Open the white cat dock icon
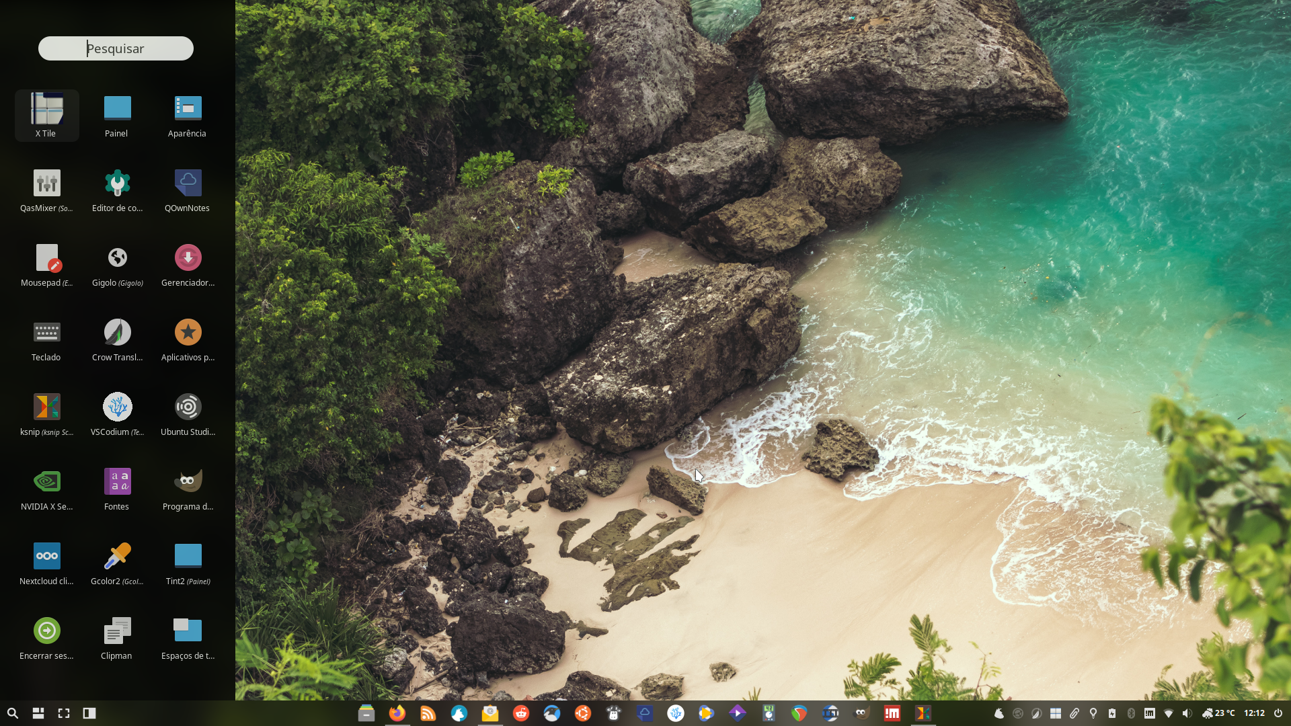1291x726 pixels. [459, 713]
